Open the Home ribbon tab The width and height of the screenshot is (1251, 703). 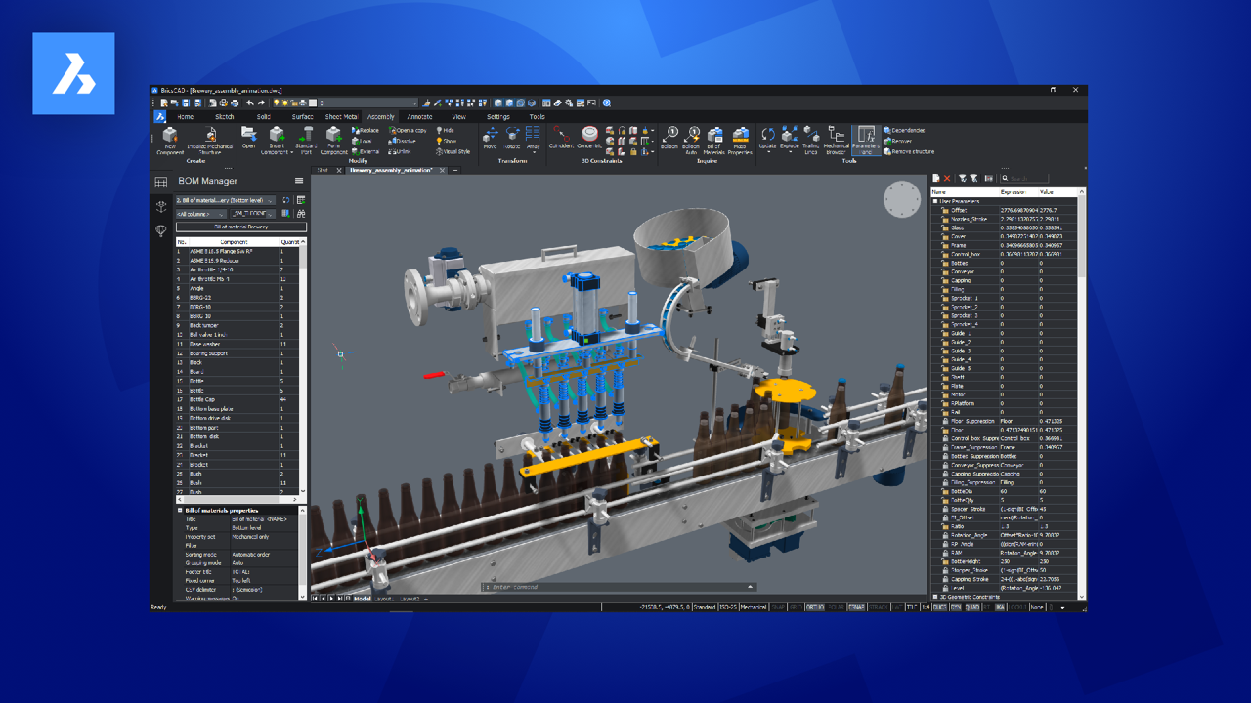[185, 116]
